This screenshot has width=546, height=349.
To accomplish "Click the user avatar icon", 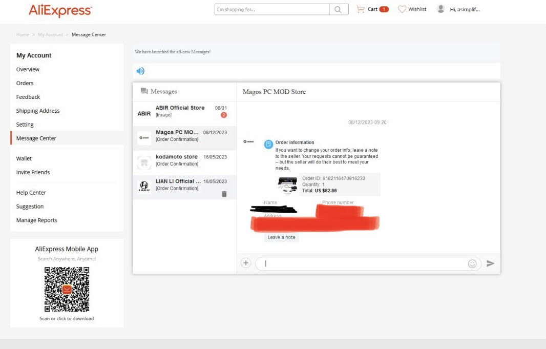I will (440, 9).
